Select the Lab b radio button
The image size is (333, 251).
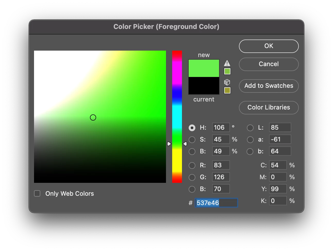[250, 151]
